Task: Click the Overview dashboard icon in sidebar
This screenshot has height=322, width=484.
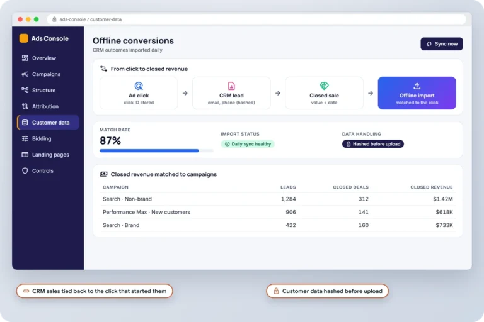Action: [x=25, y=58]
